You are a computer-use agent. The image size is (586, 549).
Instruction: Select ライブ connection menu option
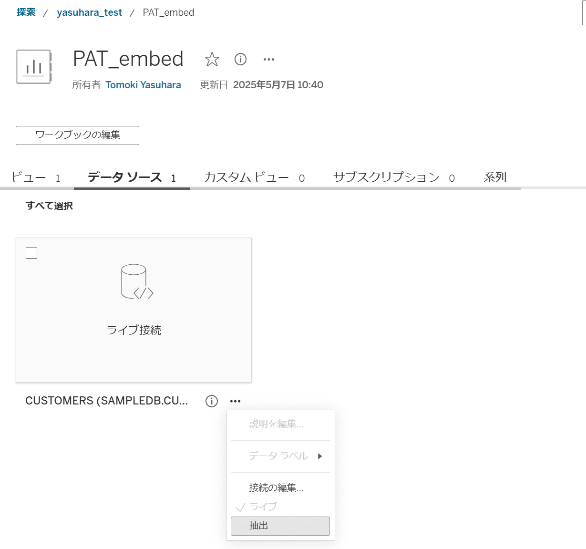point(280,507)
